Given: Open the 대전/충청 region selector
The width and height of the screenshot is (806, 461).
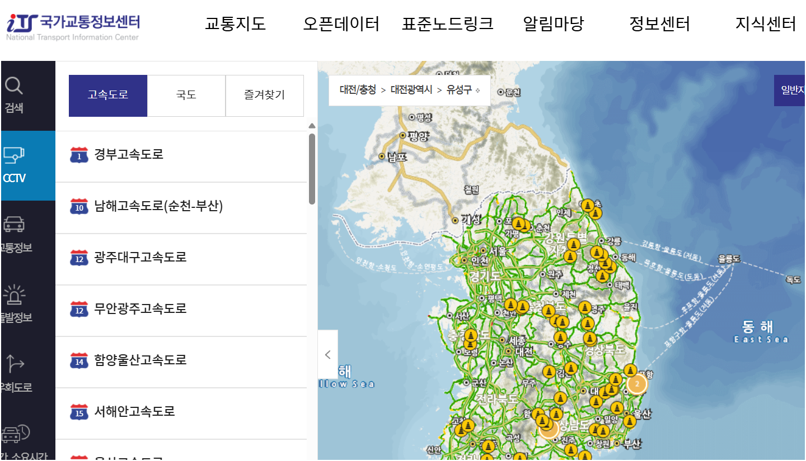Looking at the screenshot, I should (x=358, y=90).
